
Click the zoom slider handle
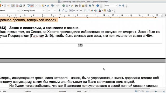tap(156, 91)
